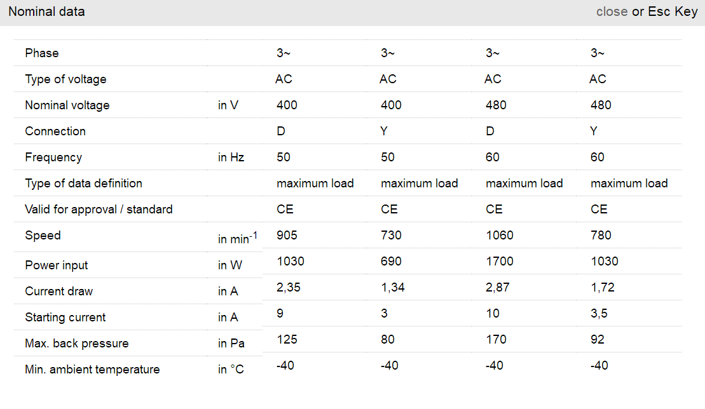Select the Frequency row label
This screenshot has height=409, width=705.
click(x=53, y=158)
